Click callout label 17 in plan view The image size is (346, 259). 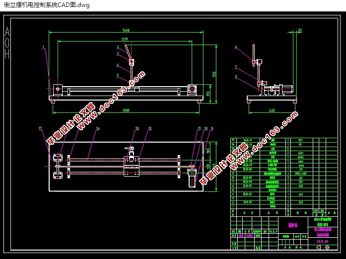[40, 128]
